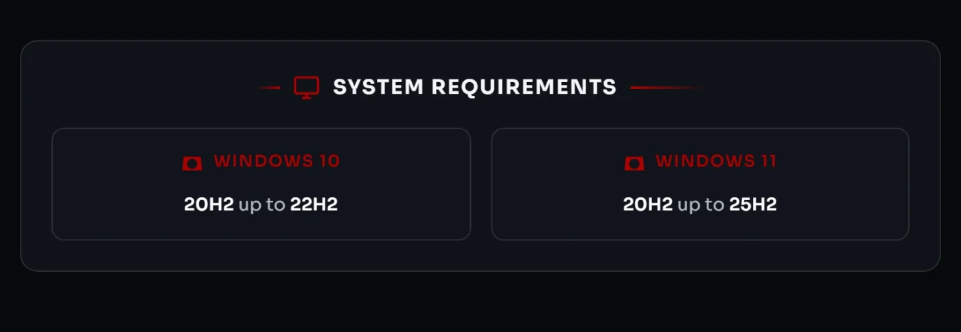Click "up to" in the Windows 11 card
The width and height of the screenshot is (961, 332).
point(701,204)
